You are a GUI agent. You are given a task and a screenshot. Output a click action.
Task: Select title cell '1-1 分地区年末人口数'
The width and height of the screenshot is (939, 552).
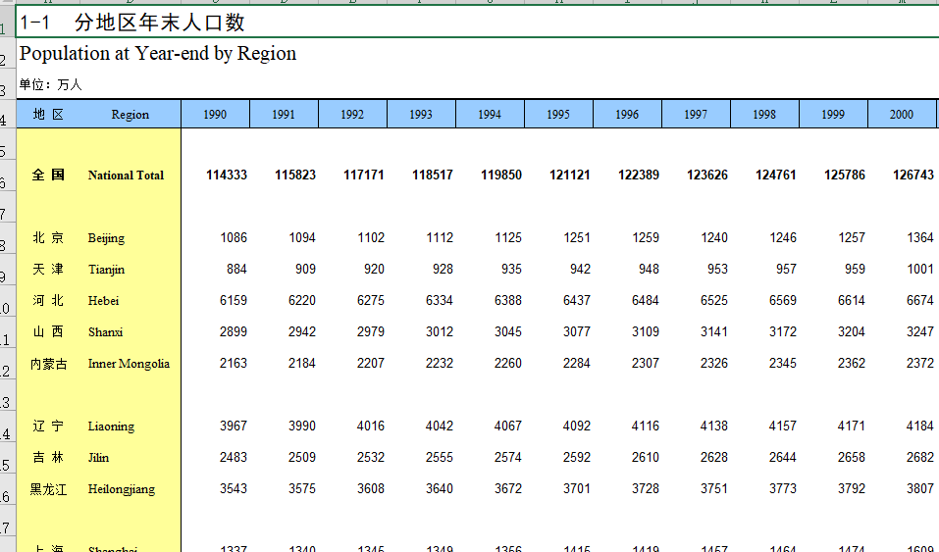[477, 22]
